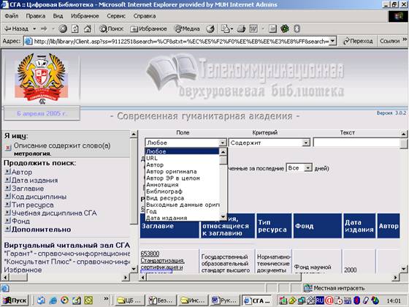
Task: Open the Медиа toolbar button
Action: pyautogui.click(x=187, y=29)
